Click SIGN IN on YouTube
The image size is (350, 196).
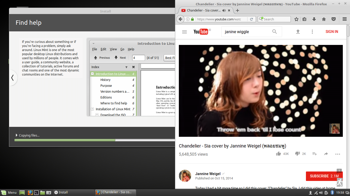[332, 32]
